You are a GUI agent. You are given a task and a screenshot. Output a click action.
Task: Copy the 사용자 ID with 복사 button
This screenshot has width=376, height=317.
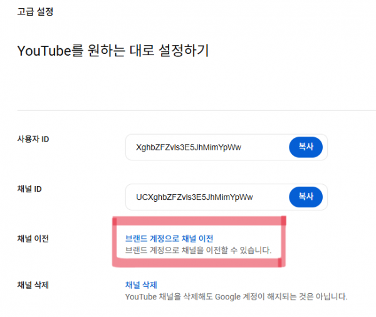tap(306, 147)
